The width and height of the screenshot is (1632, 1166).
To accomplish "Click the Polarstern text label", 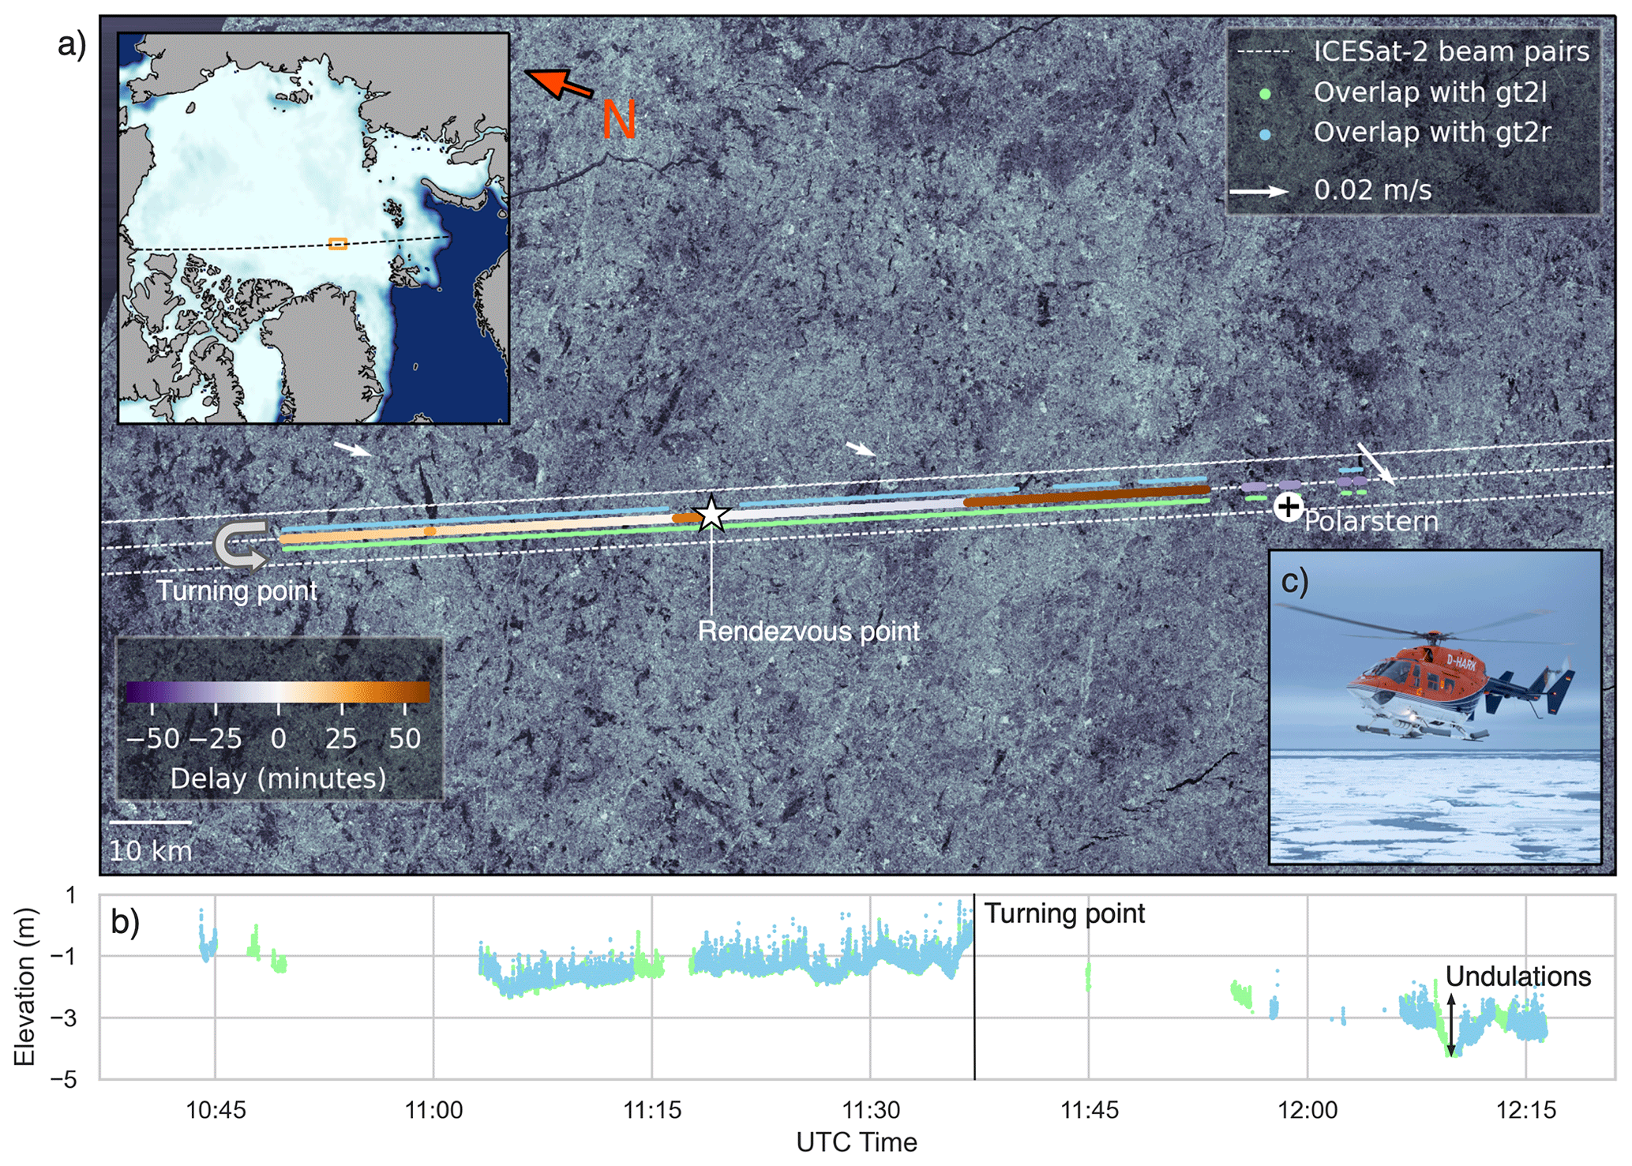I will tap(1371, 522).
